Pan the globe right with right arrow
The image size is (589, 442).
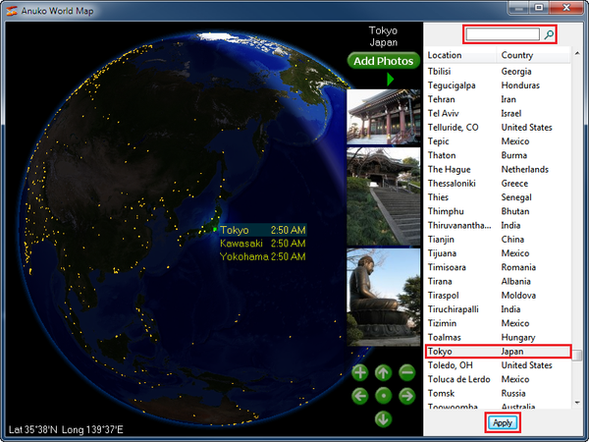[x=406, y=396]
